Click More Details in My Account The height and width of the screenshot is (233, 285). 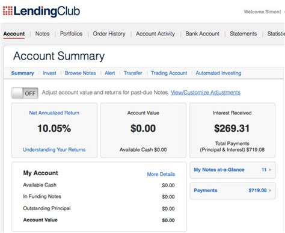[x=161, y=174]
